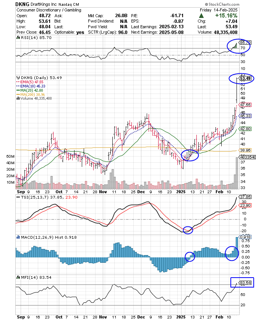Click the EMA(5) 47.55 legend entry
Image resolution: width=256 pixels, height=320 pixels.
[x=32, y=82]
